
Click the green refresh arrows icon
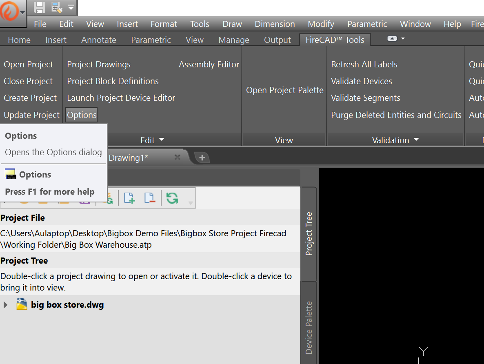coord(172,198)
